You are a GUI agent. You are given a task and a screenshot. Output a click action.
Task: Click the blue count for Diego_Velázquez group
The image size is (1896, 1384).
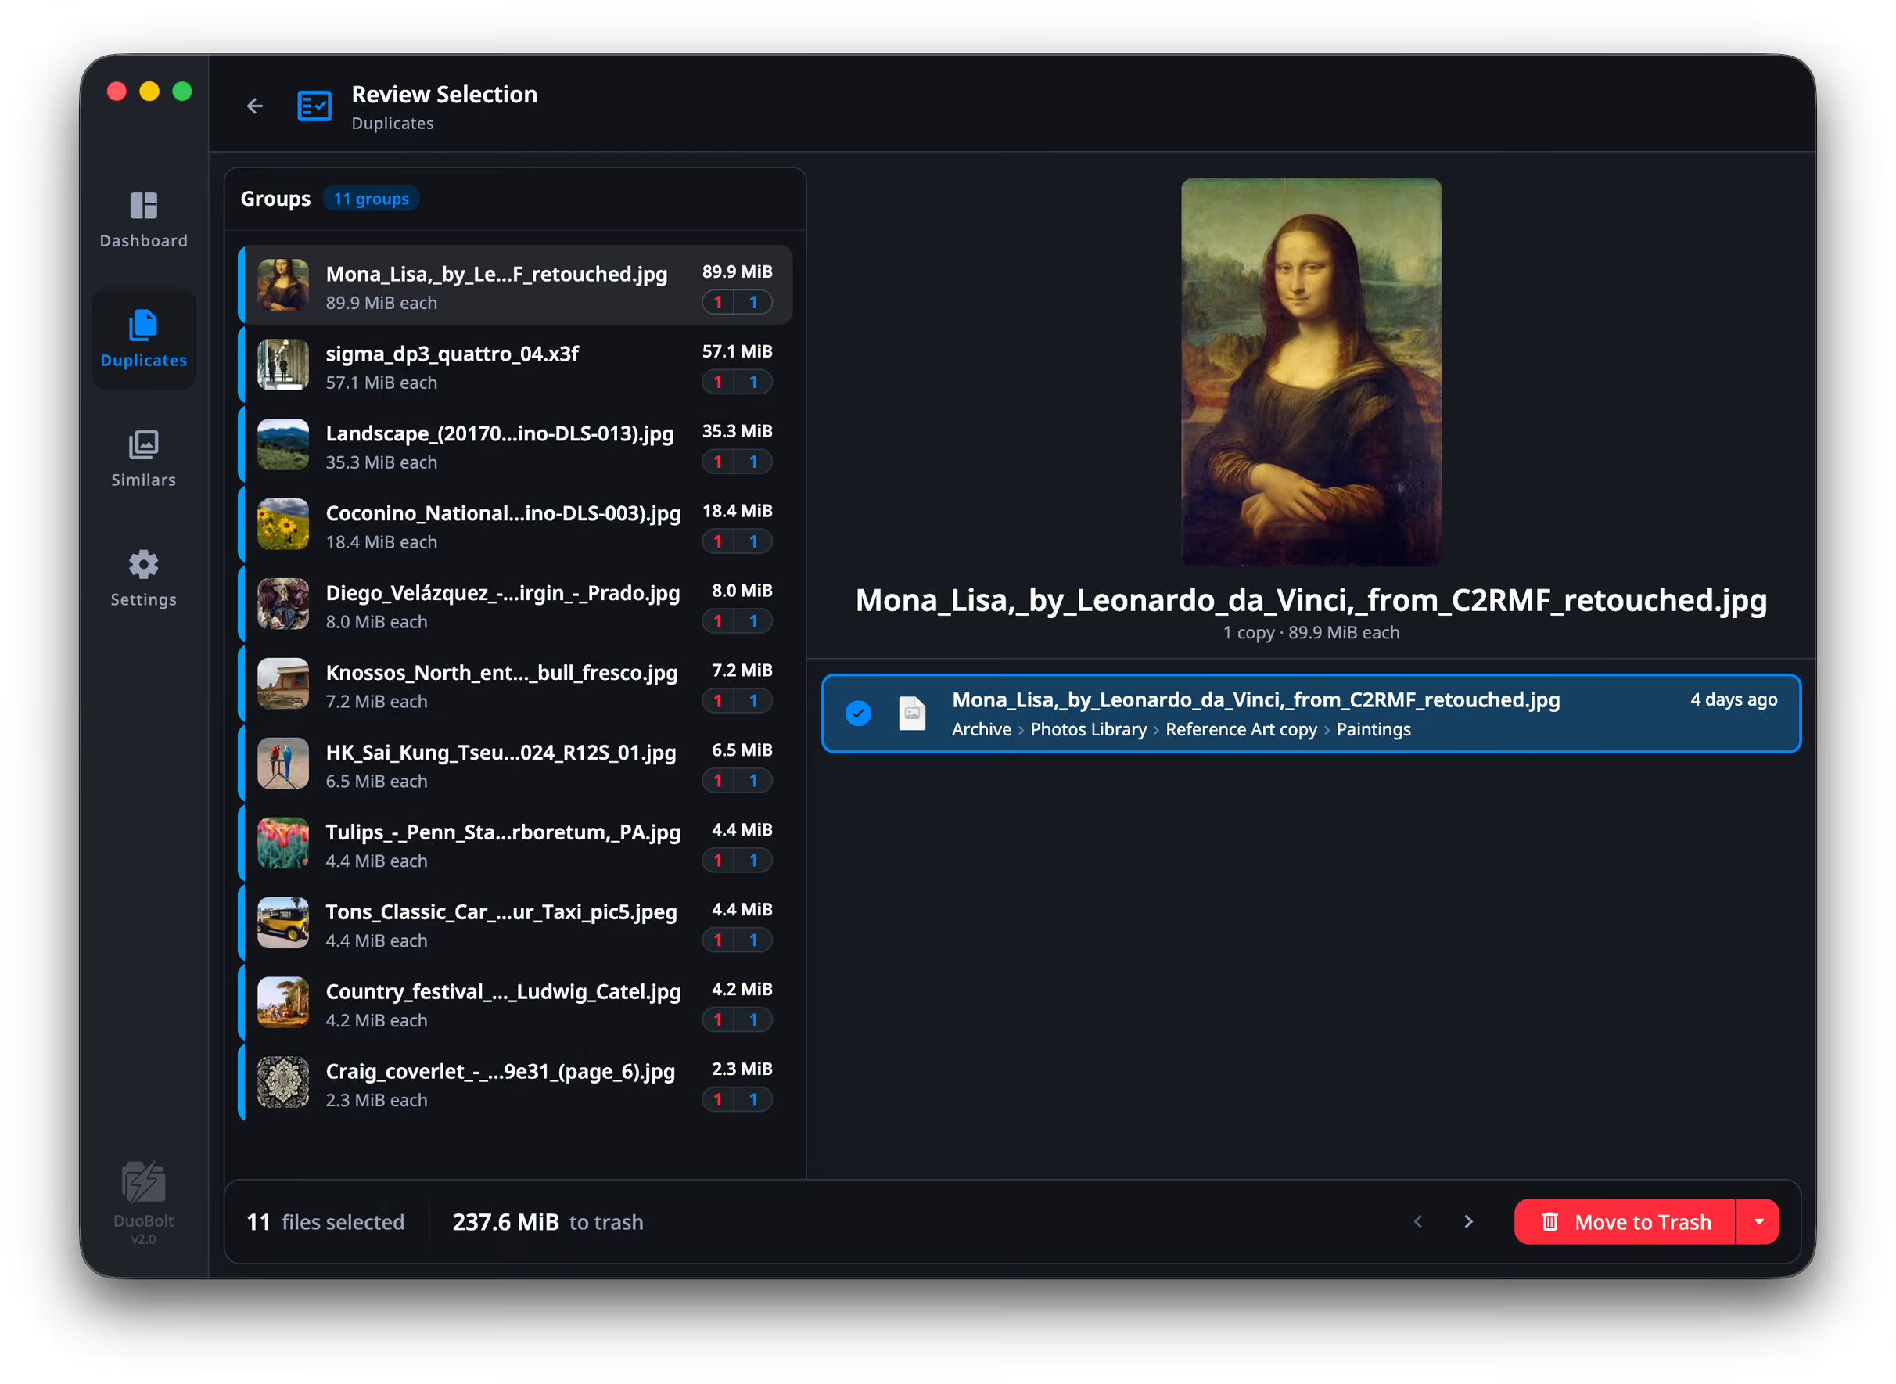pos(753,622)
